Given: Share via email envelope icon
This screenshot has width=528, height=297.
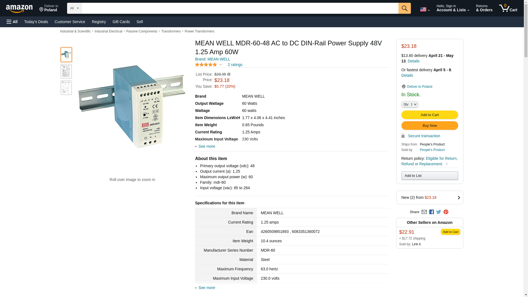Looking at the screenshot, I should click(x=424, y=212).
